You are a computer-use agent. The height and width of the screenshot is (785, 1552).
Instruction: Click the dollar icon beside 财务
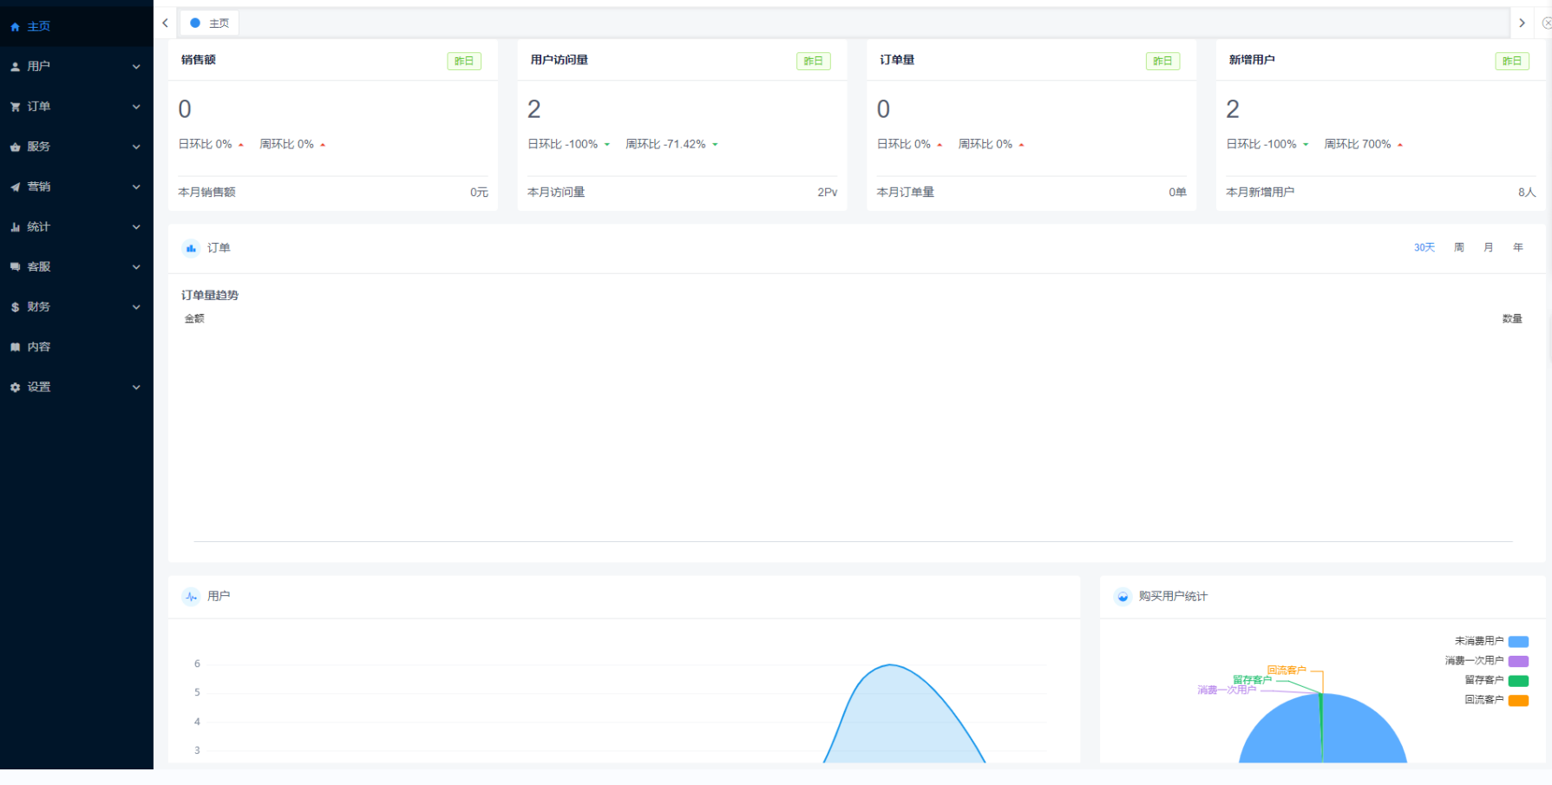(15, 307)
